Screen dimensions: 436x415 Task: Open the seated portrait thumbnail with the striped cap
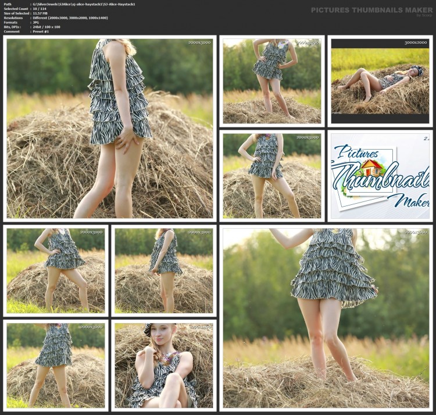tap(164, 366)
